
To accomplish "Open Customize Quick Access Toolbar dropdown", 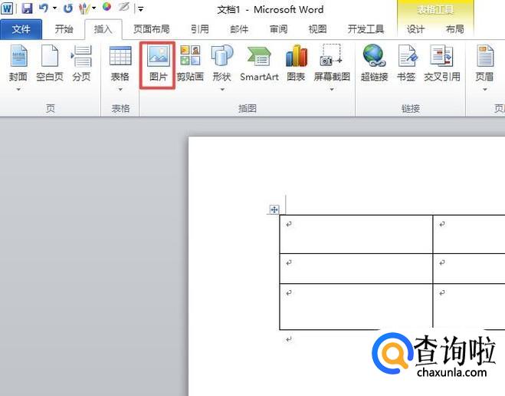I will (141, 9).
